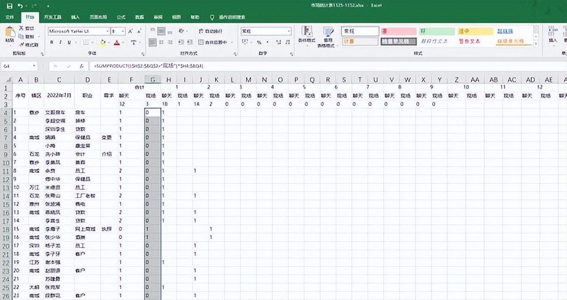Undo the last action
The height and width of the screenshot is (300, 567).
point(20,6)
